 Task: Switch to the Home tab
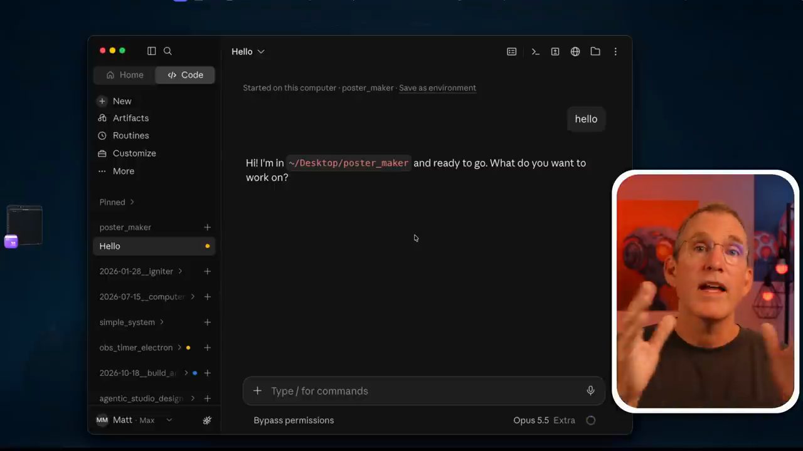coord(124,75)
